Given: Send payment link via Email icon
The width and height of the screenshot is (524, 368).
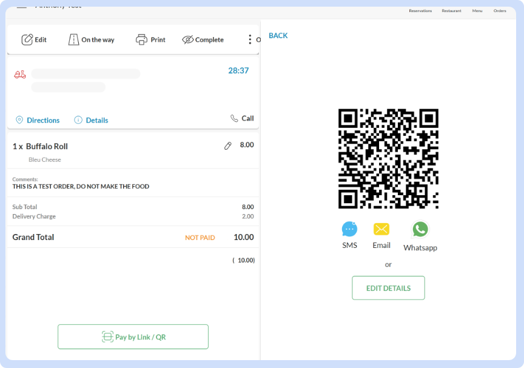Looking at the screenshot, I should click(x=381, y=229).
